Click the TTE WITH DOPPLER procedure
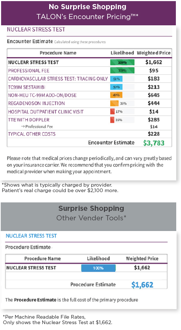 [x=29, y=120]
